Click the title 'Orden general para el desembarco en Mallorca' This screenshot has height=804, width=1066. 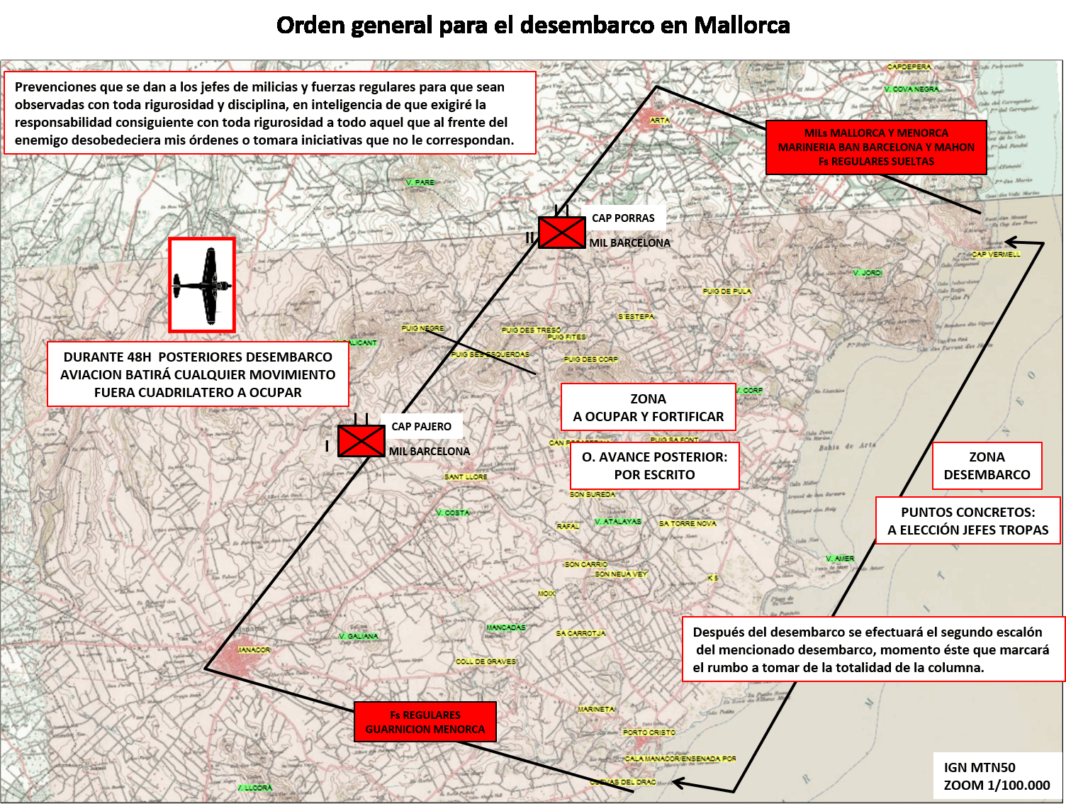(533, 25)
